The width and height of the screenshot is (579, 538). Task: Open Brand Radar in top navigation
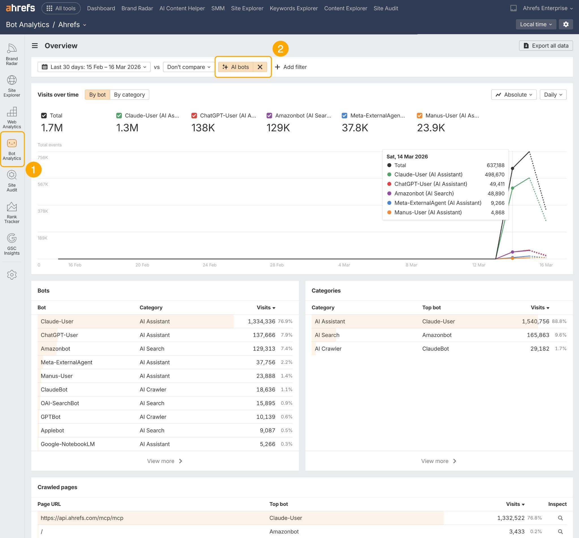coord(137,8)
